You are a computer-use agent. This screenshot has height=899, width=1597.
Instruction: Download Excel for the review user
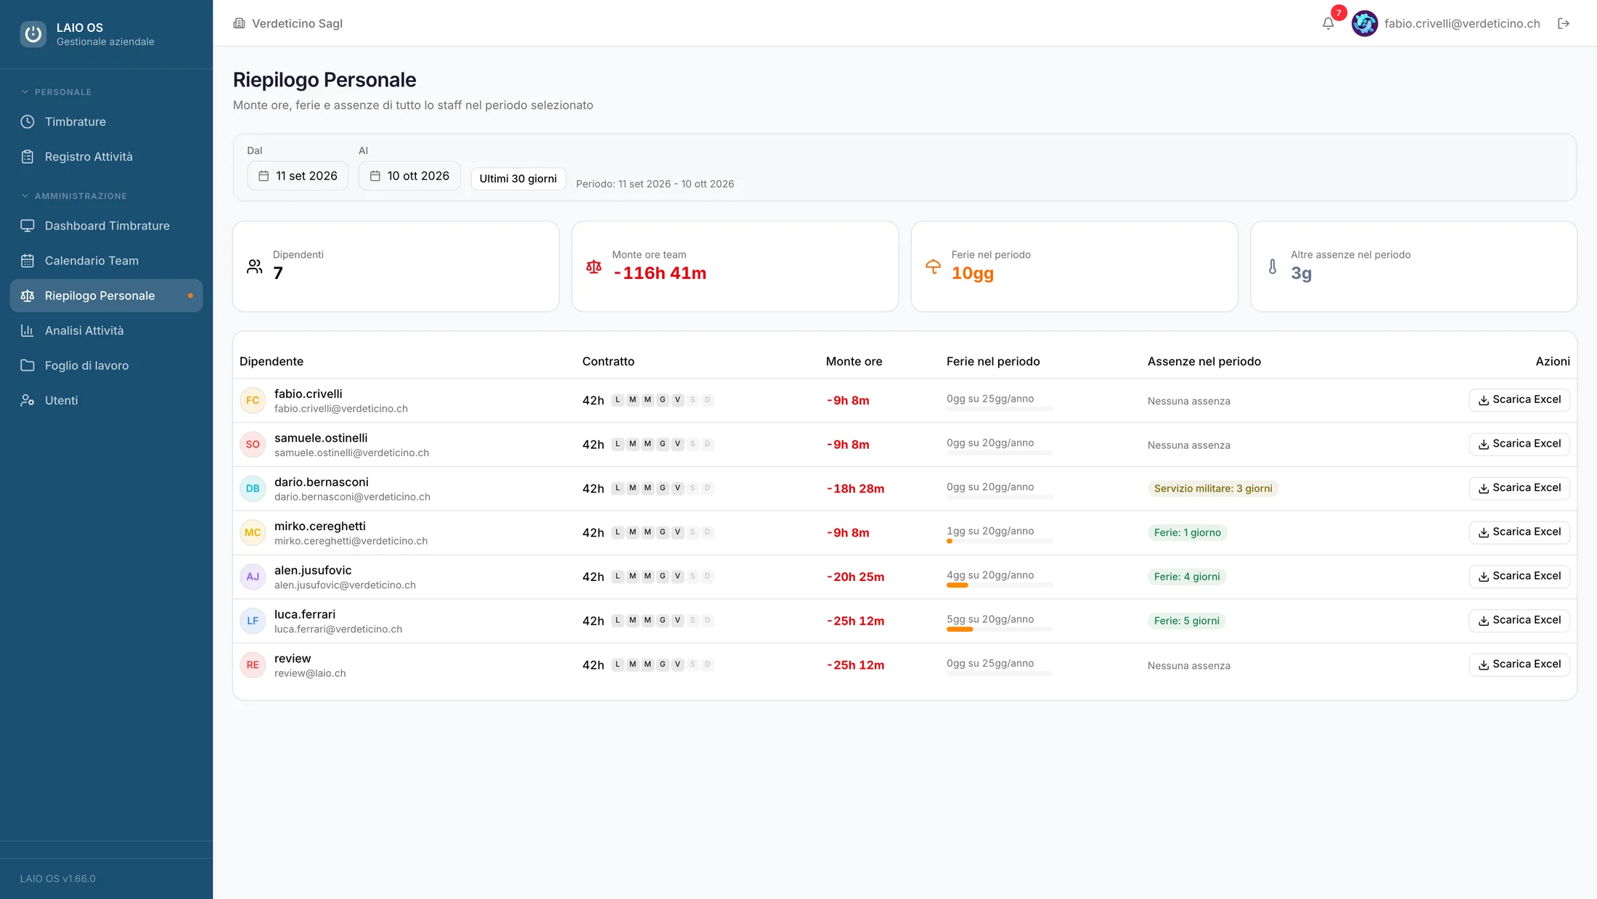coord(1519,664)
